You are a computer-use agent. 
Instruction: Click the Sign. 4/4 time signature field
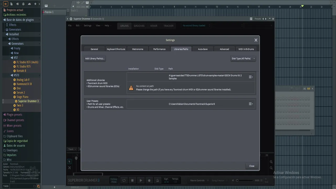point(166,180)
